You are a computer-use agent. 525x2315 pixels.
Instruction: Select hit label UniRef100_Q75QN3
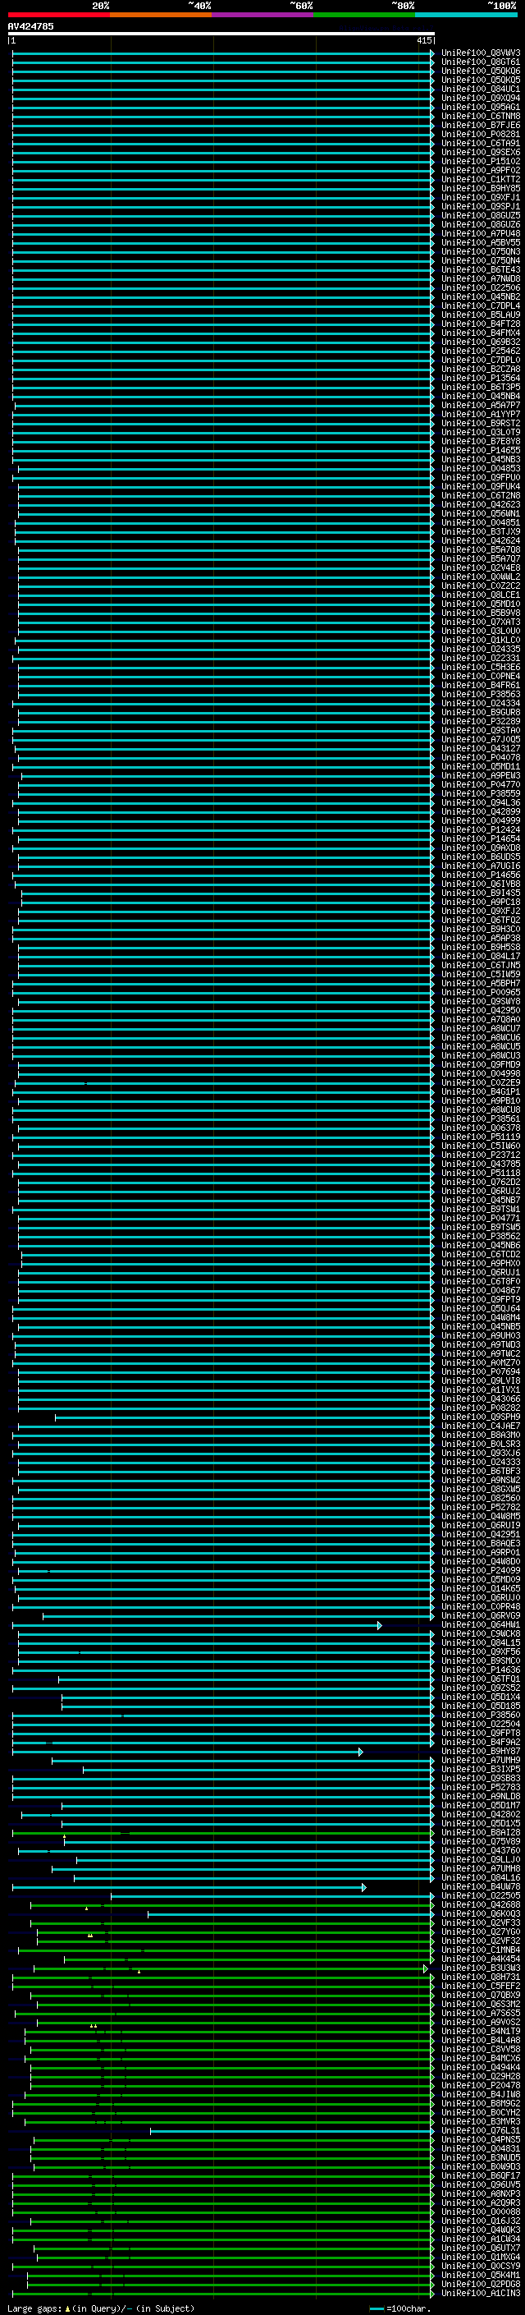pos(480,251)
